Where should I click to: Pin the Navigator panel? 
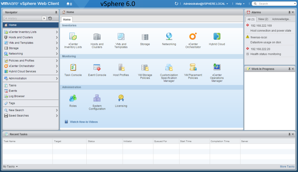56,12
